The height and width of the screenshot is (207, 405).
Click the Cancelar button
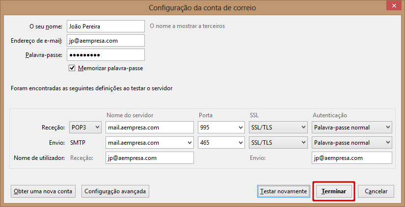pyautogui.click(x=376, y=191)
